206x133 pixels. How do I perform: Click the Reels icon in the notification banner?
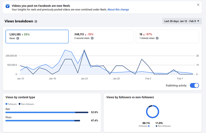[x=7, y=7]
